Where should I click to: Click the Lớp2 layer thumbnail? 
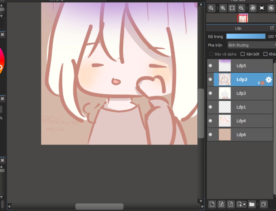pos(225,79)
